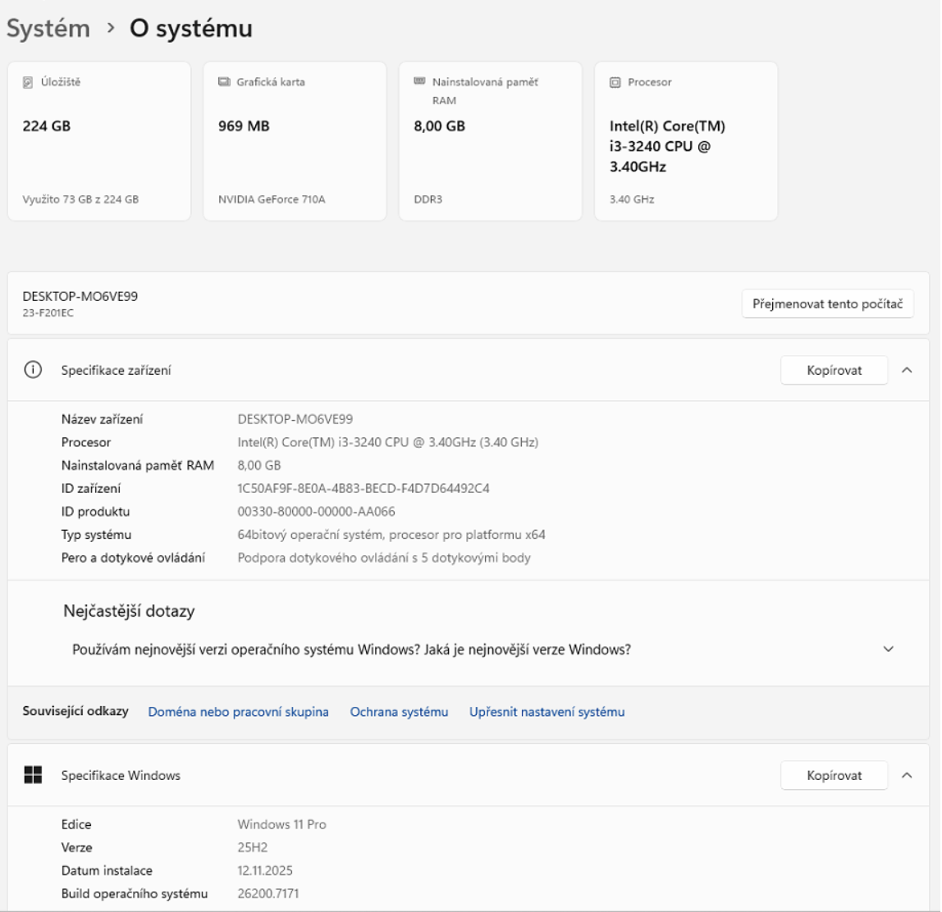Click the NVIDIA GeForce 710A label
Viewport: 942px width, 912px height.
[x=272, y=199]
